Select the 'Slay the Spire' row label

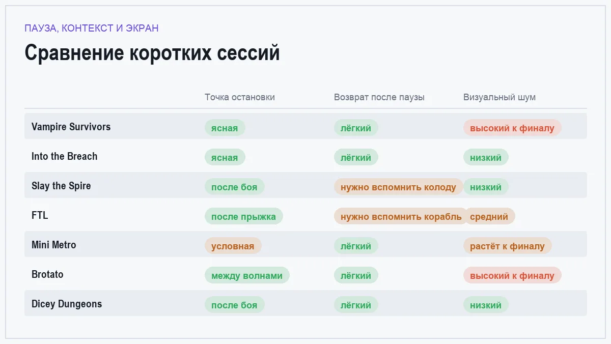coord(61,186)
